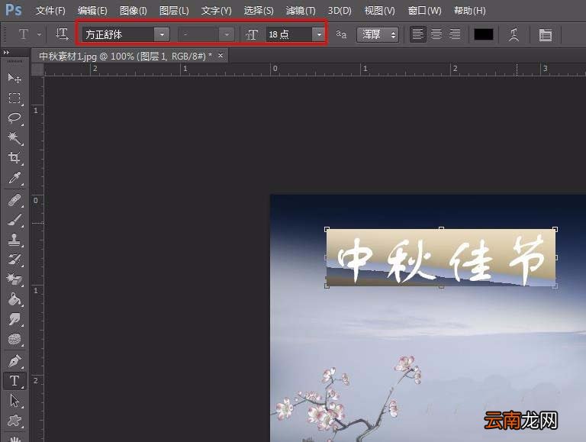The image size is (586, 442).
Task: Select the Eyedropper tool
Action: tap(14, 178)
